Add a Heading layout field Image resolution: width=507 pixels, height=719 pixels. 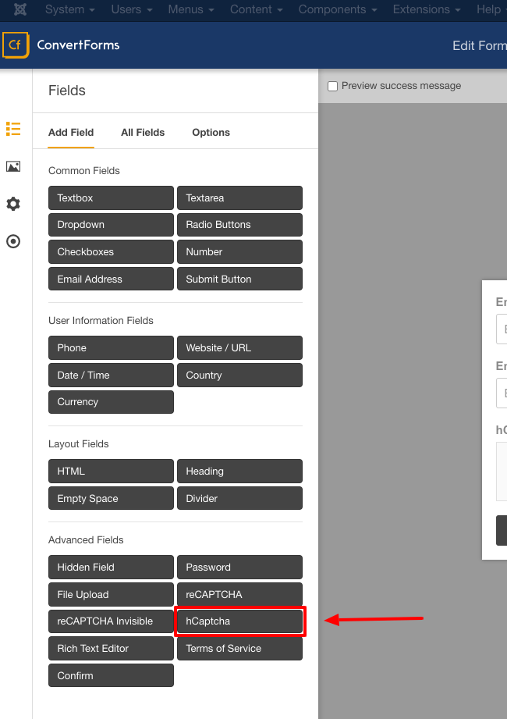240,471
